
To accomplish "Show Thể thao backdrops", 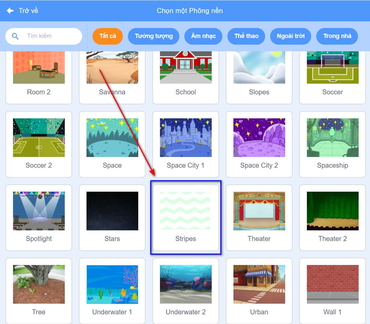I will (246, 36).
